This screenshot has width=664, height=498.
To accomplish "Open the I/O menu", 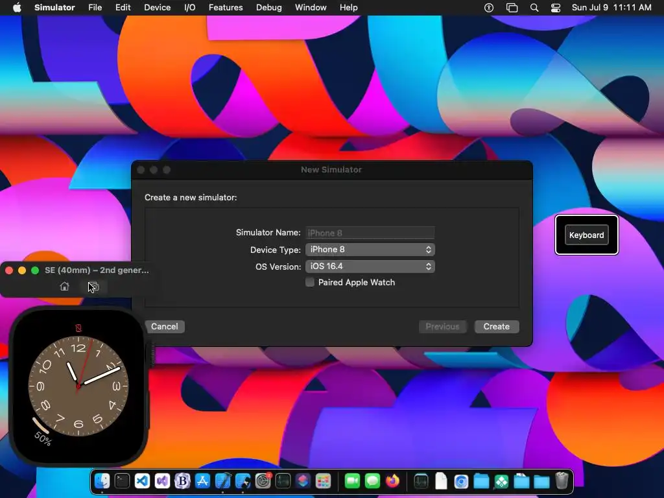I will (x=190, y=8).
